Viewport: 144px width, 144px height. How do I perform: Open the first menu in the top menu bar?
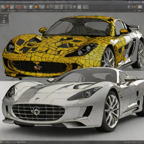pyautogui.click(x=3, y=2)
